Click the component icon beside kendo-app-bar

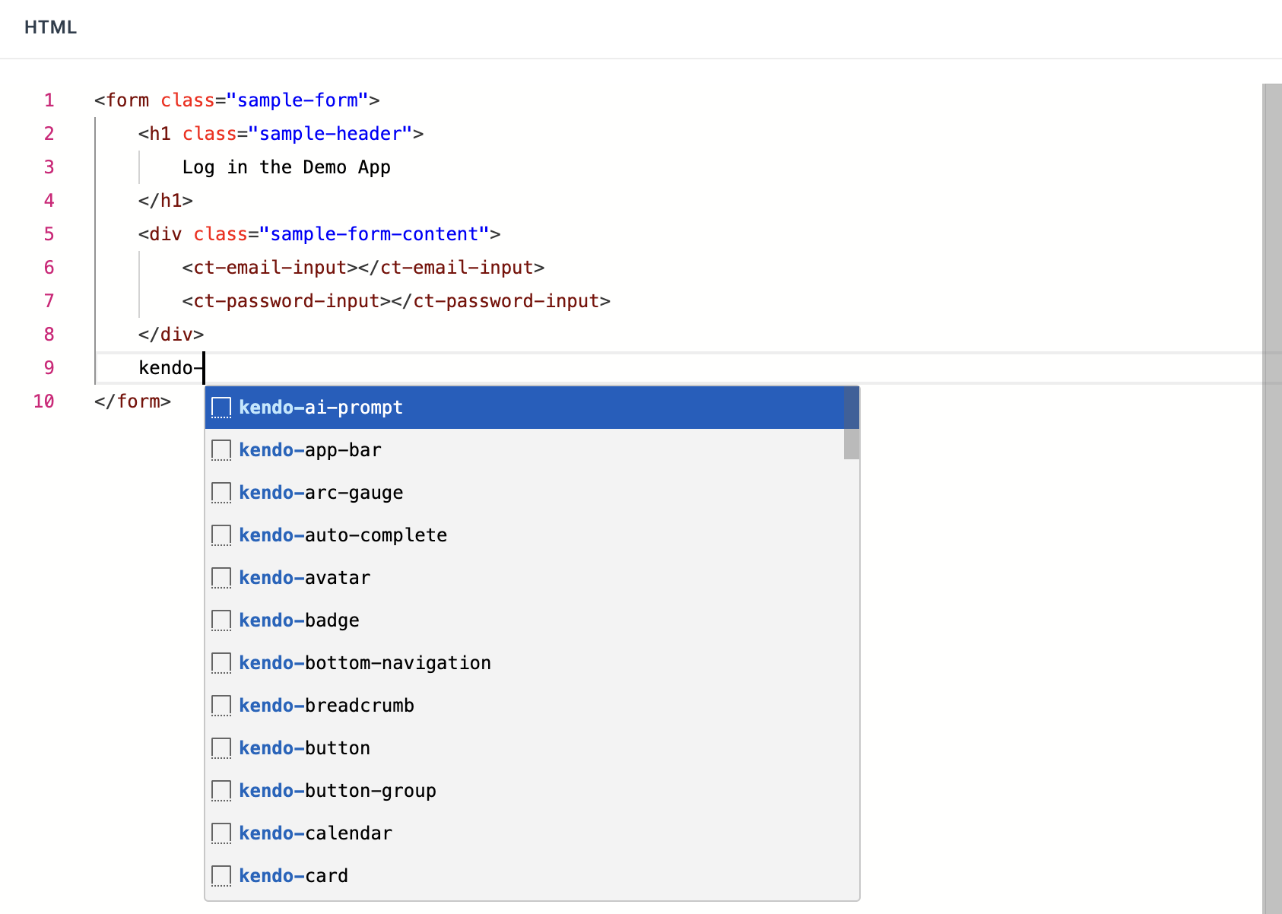click(x=221, y=450)
